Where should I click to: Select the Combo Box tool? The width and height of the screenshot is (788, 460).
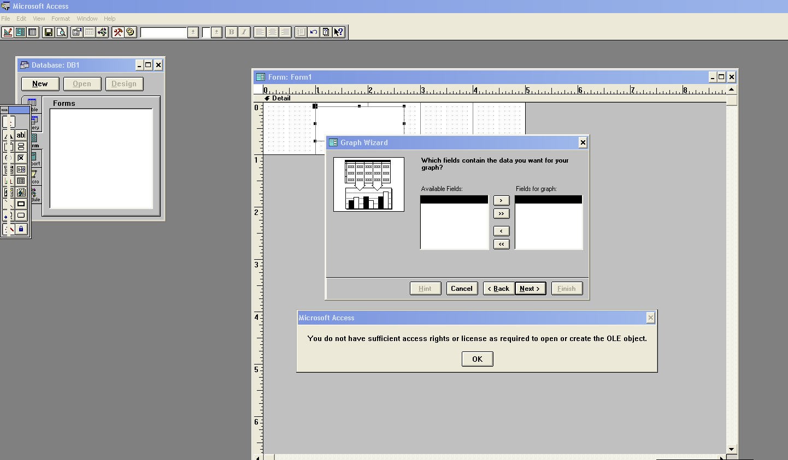click(x=8, y=169)
